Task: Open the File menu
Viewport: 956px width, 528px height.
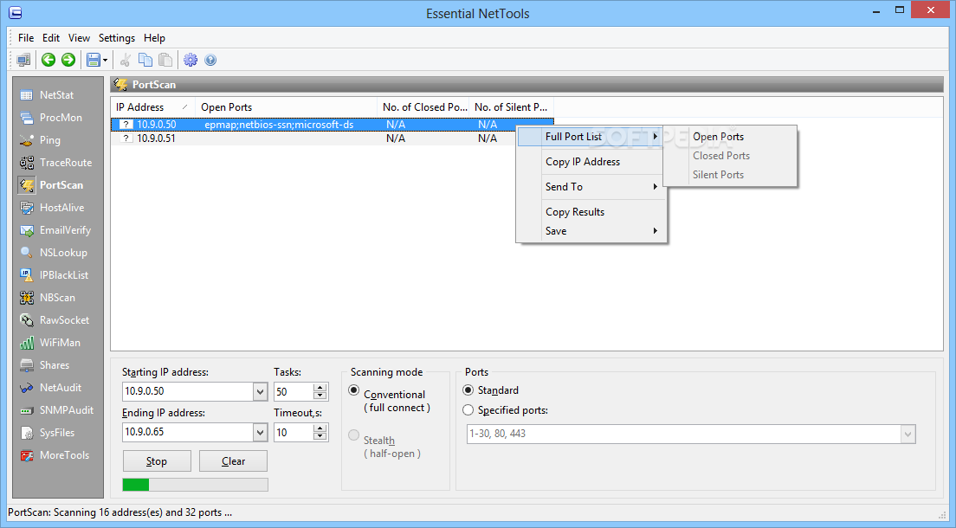Action: click(x=26, y=38)
